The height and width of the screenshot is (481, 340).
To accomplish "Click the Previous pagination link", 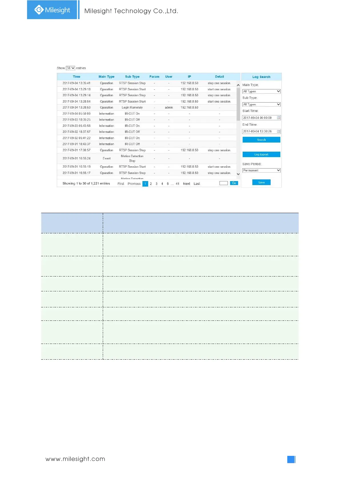I will pos(134,184).
